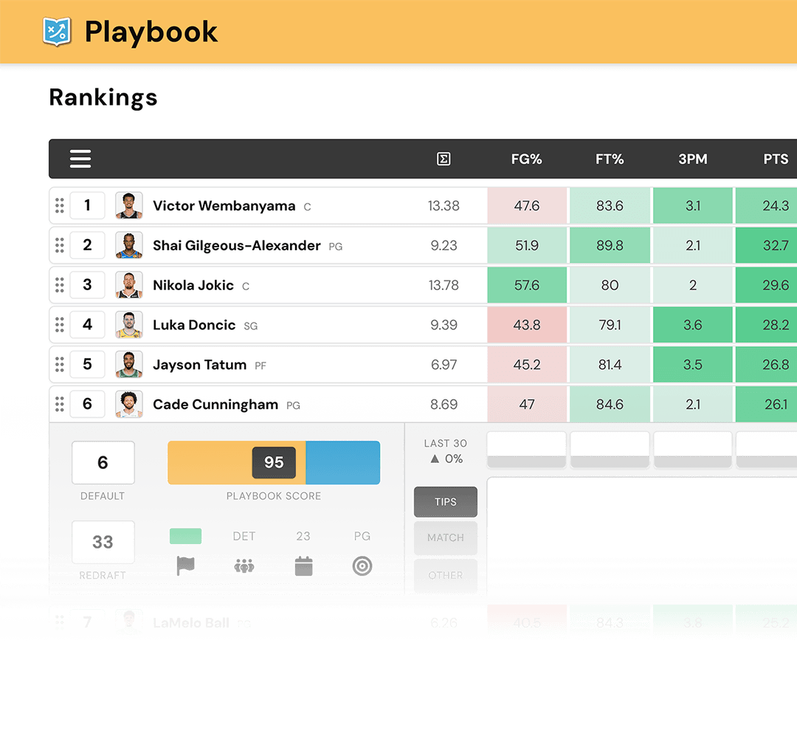The image size is (797, 736).
Task: Click rank box 5 for Tatum
Action: pyautogui.click(x=87, y=364)
